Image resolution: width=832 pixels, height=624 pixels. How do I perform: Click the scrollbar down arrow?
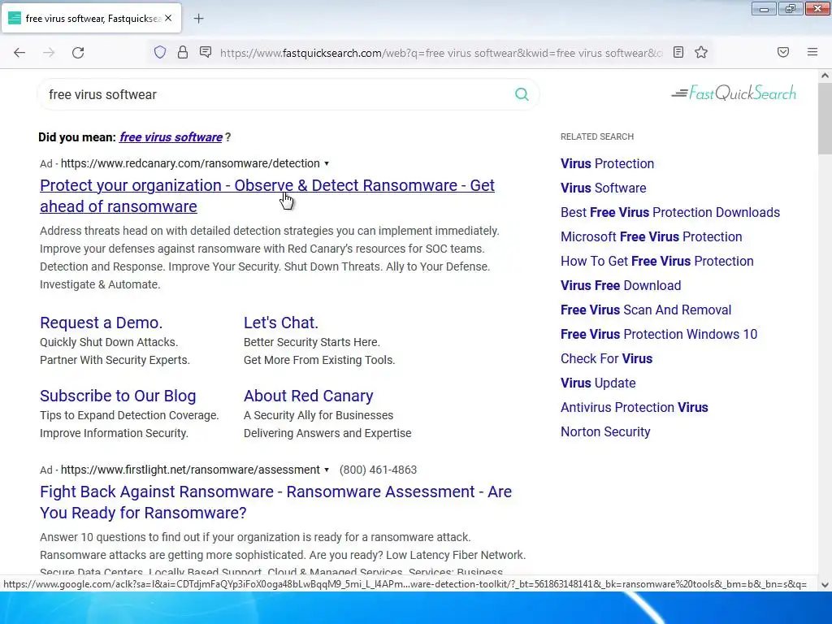[x=825, y=585]
